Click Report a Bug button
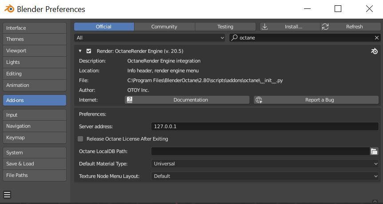The height and width of the screenshot is (204, 383). point(316,100)
